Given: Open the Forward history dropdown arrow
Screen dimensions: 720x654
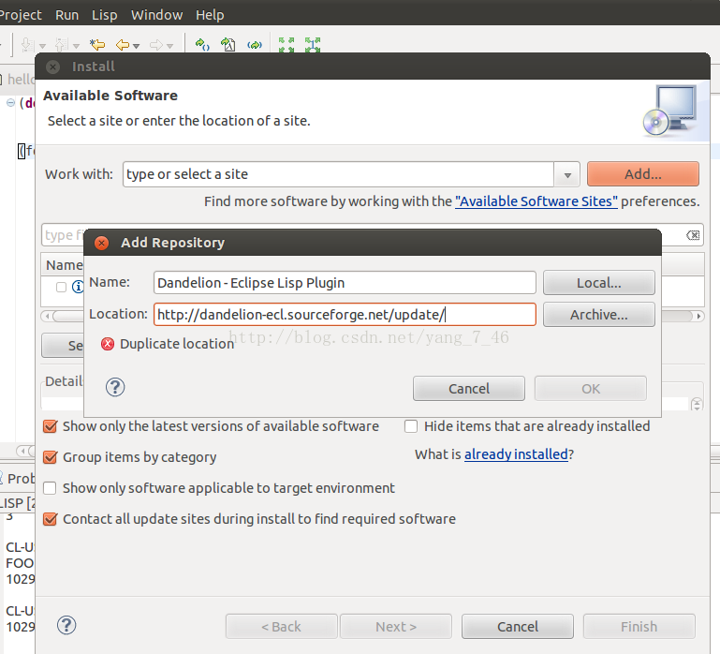Looking at the screenshot, I should pos(169,46).
